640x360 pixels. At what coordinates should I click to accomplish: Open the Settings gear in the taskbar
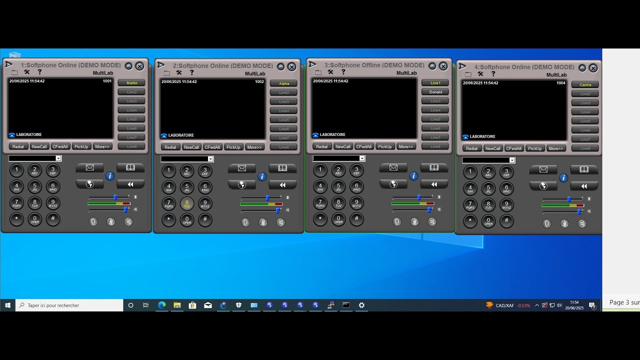[361, 305]
